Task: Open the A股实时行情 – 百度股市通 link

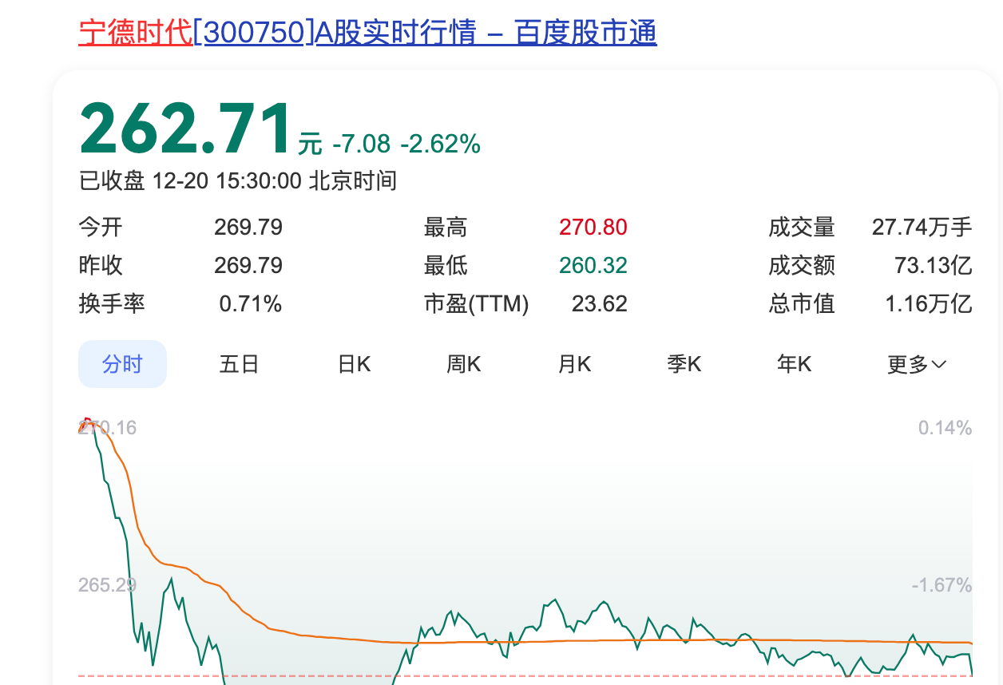Action: tap(486, 33)
